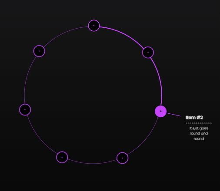220x191 pixels.
Task: Click the "Item #2" title label
Action: [194, 118]
